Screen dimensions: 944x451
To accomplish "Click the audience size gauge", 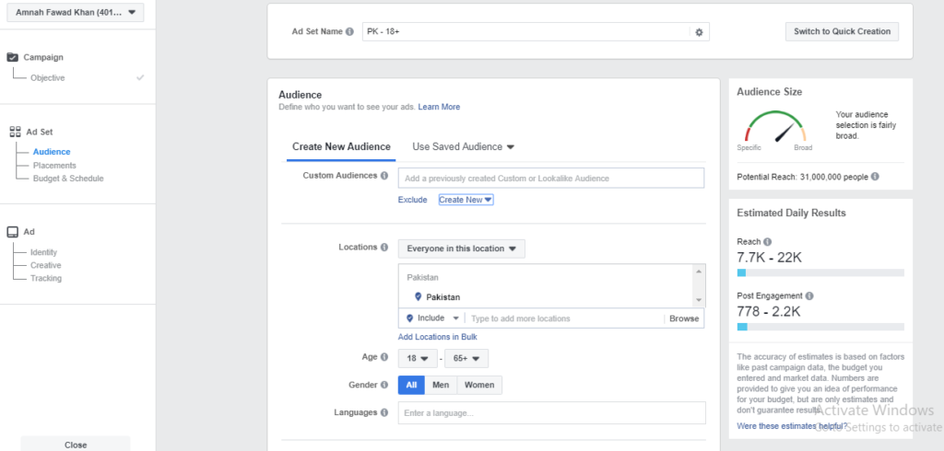I will pyautogui.click(x=775, y=126).
